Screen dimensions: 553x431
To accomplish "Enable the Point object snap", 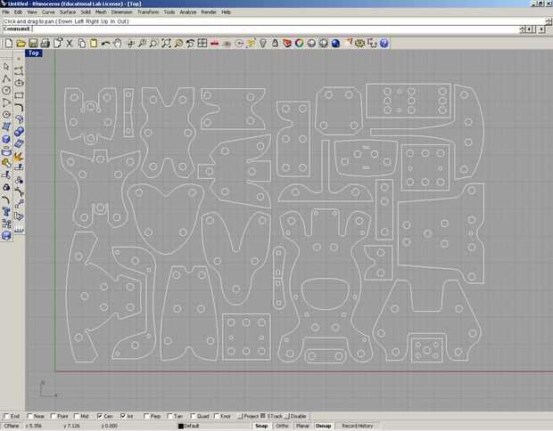I will pos(59,416).
